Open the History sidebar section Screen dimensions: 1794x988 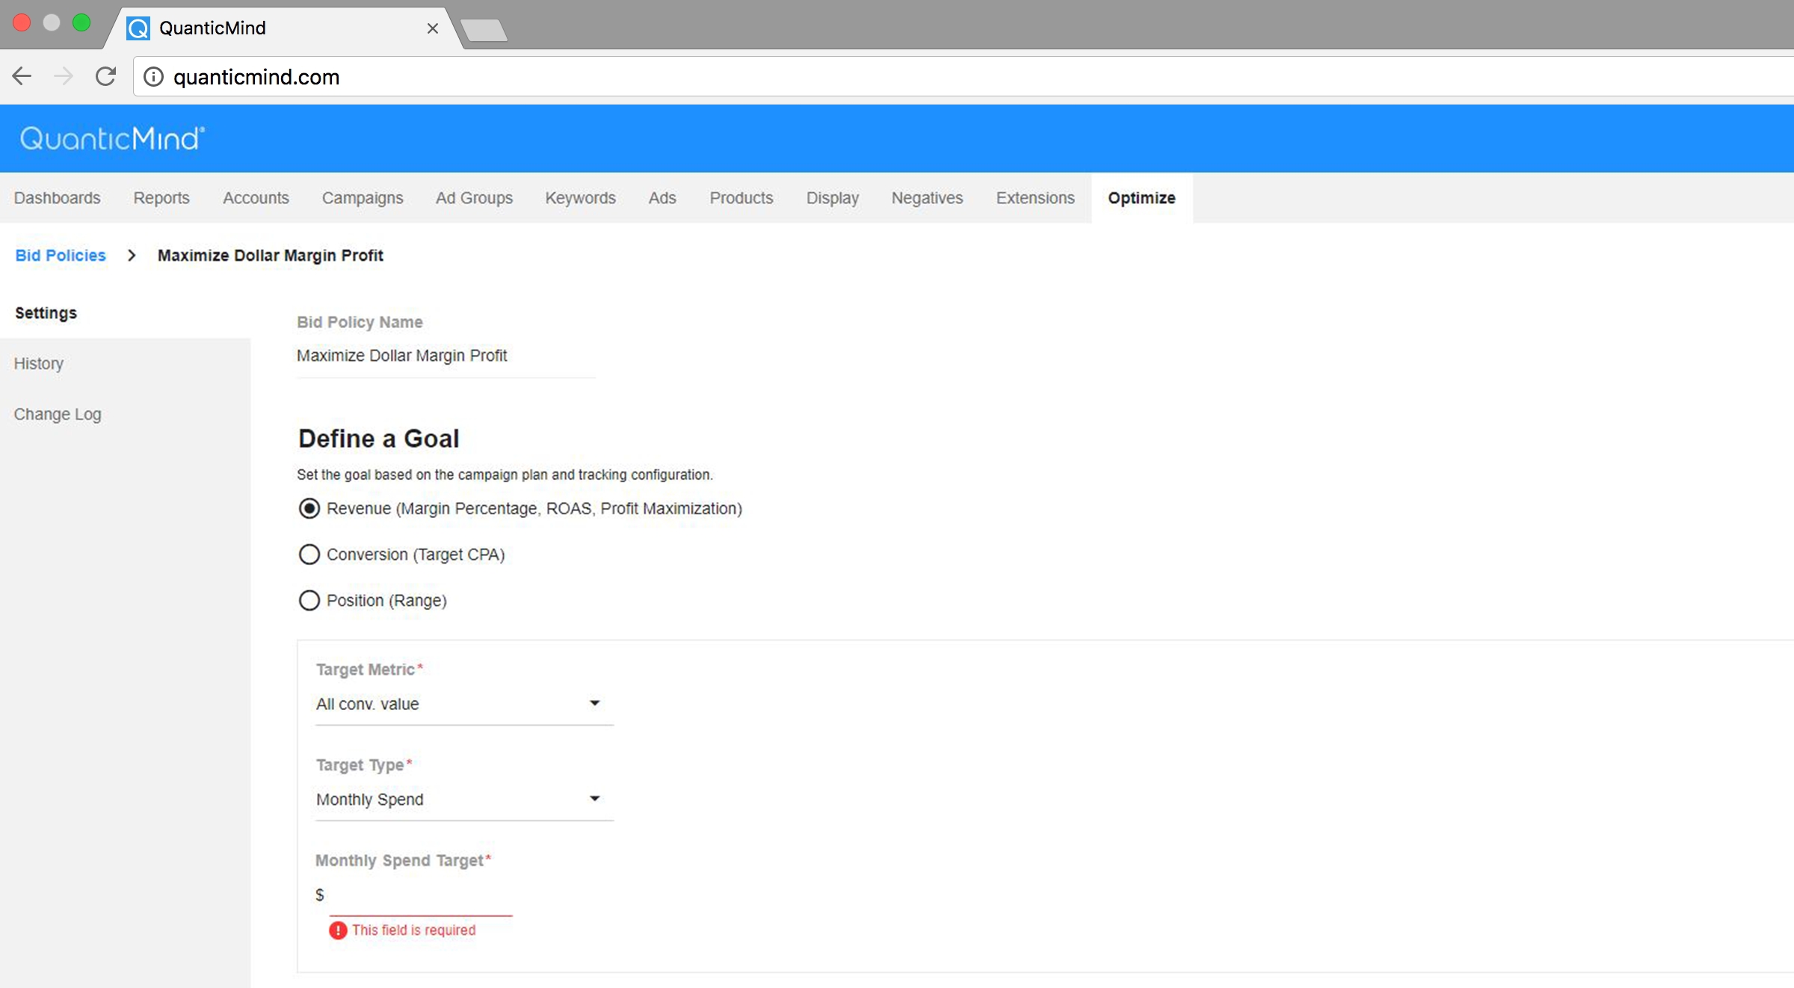click(x=39, y=364)
